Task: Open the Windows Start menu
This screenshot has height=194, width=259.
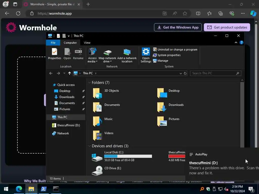Action: tap(6, 189)
